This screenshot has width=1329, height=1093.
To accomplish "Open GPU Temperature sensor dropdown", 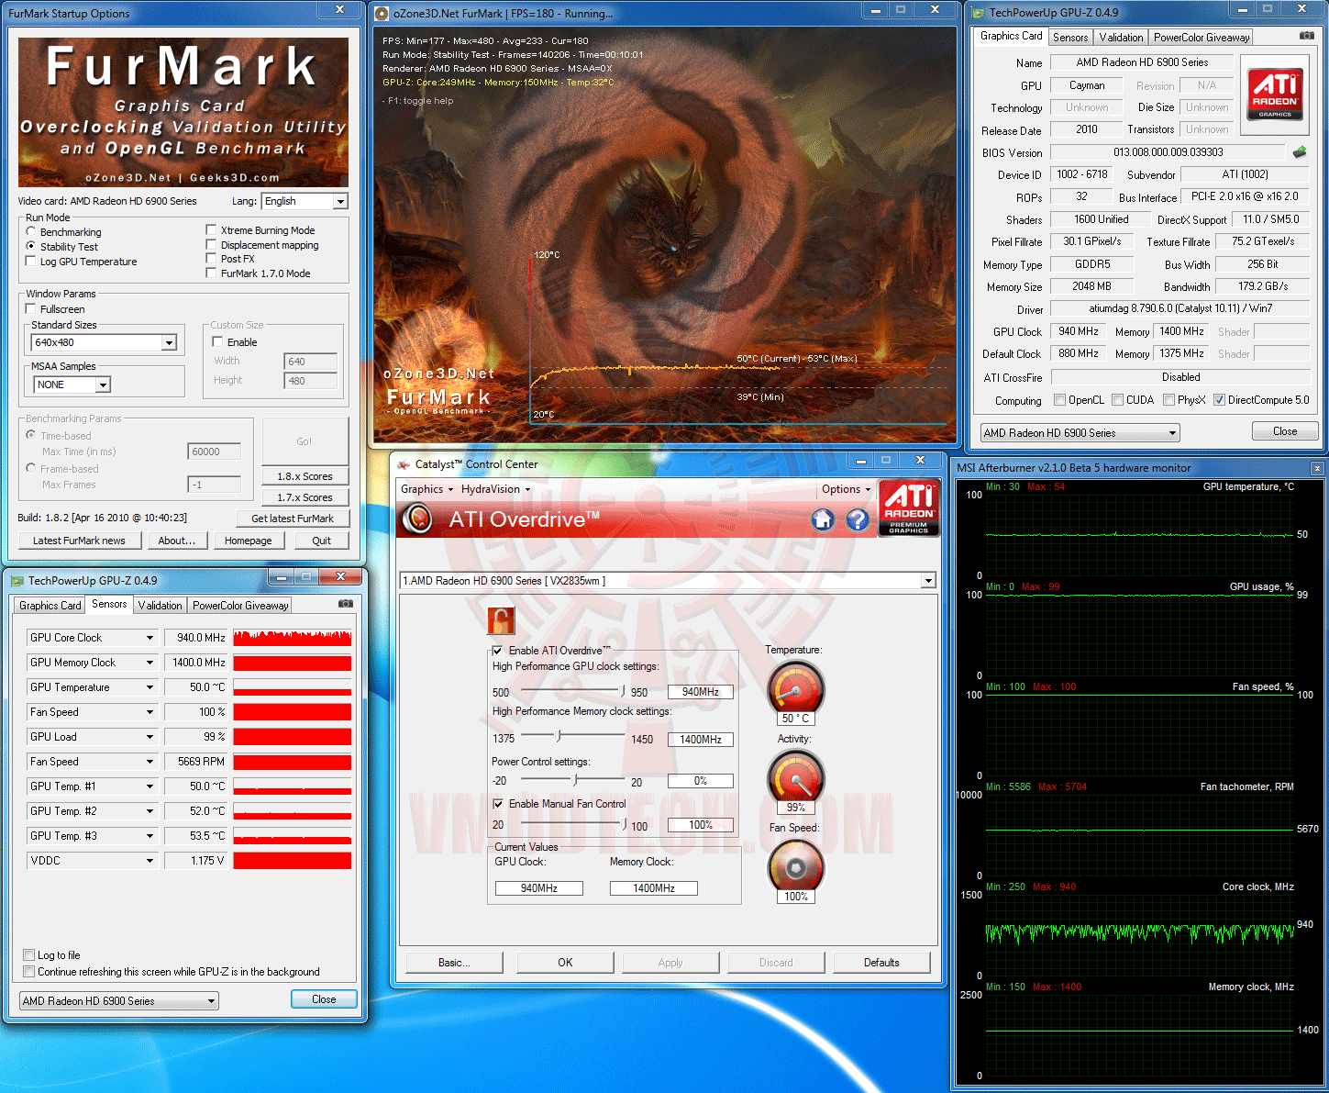I will pyautogui.click(x=150, y=687).
